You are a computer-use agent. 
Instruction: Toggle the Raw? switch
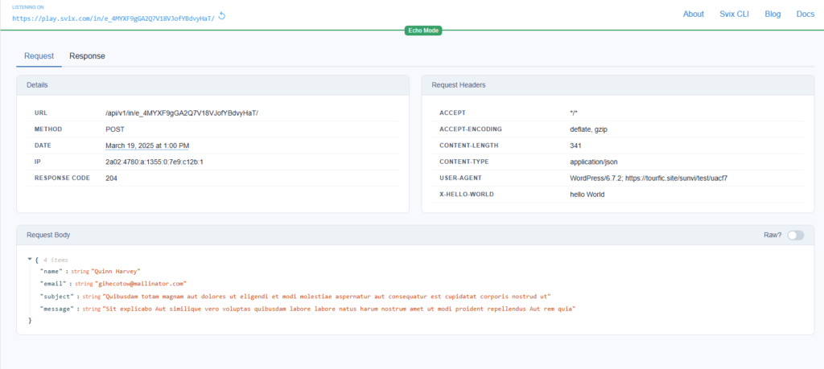tap(796, 236)
